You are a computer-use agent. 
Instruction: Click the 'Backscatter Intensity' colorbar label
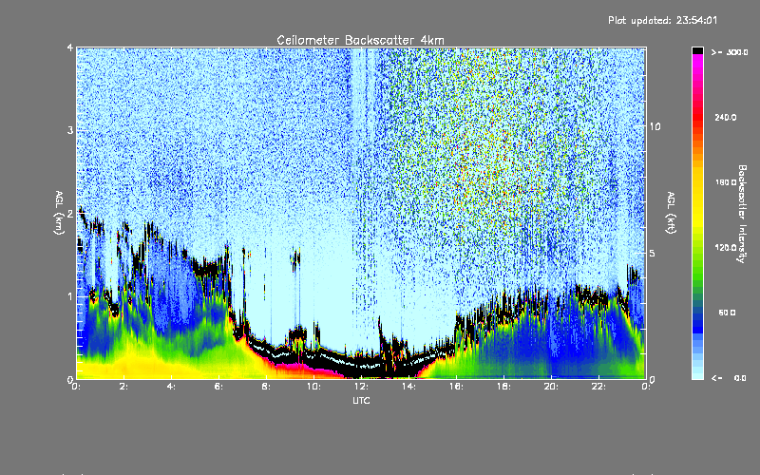pos(742,214)
